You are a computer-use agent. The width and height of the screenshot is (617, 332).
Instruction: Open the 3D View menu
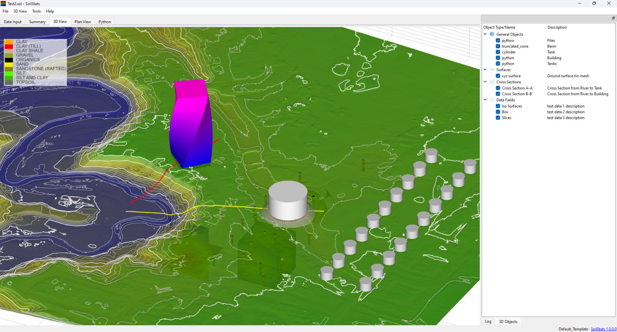coord(20,11)
